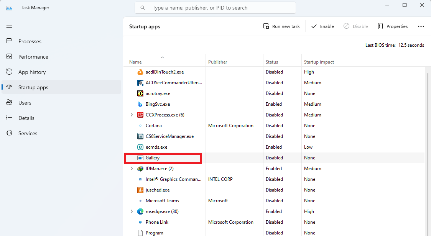Click the Program blank file icon

140,233
